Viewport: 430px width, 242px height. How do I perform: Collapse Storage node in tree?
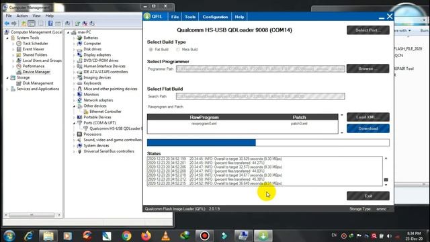(x=7, y=78)
